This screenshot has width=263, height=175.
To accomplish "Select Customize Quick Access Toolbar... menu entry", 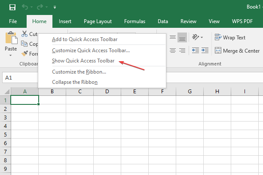I will (102, 50).
